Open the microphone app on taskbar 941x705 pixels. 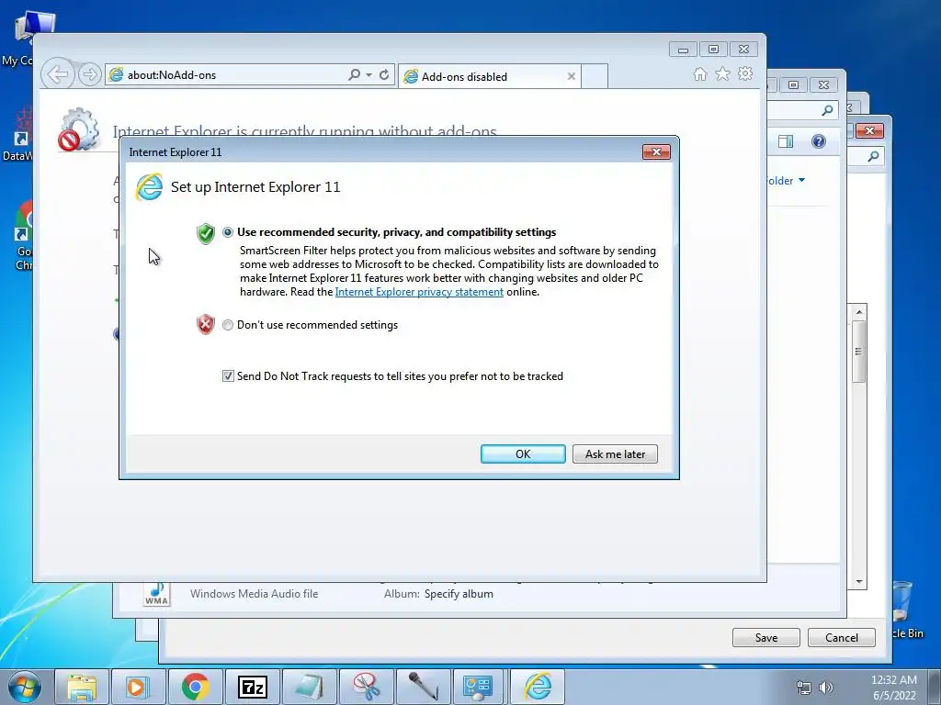[x=423, y=687]
